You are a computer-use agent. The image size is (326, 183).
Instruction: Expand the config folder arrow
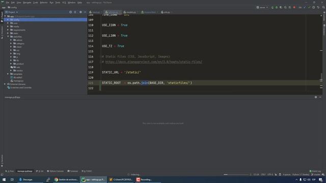(x=8, y=20)
